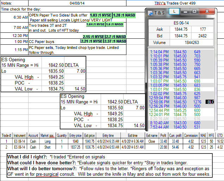Minimize the T & S window
Screen dimensions: 224x181
186,12
